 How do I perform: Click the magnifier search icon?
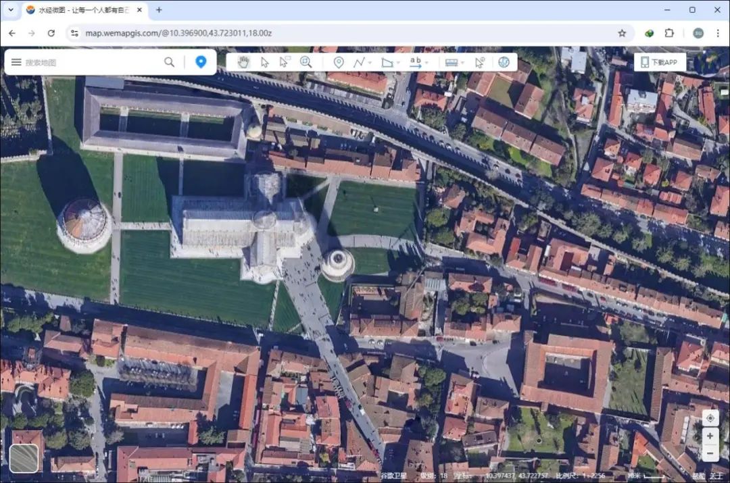(170, 62)
